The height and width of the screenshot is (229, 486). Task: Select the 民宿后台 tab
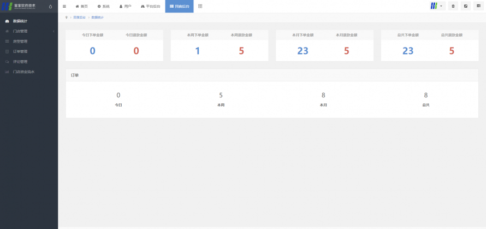(x=179, y=6)
